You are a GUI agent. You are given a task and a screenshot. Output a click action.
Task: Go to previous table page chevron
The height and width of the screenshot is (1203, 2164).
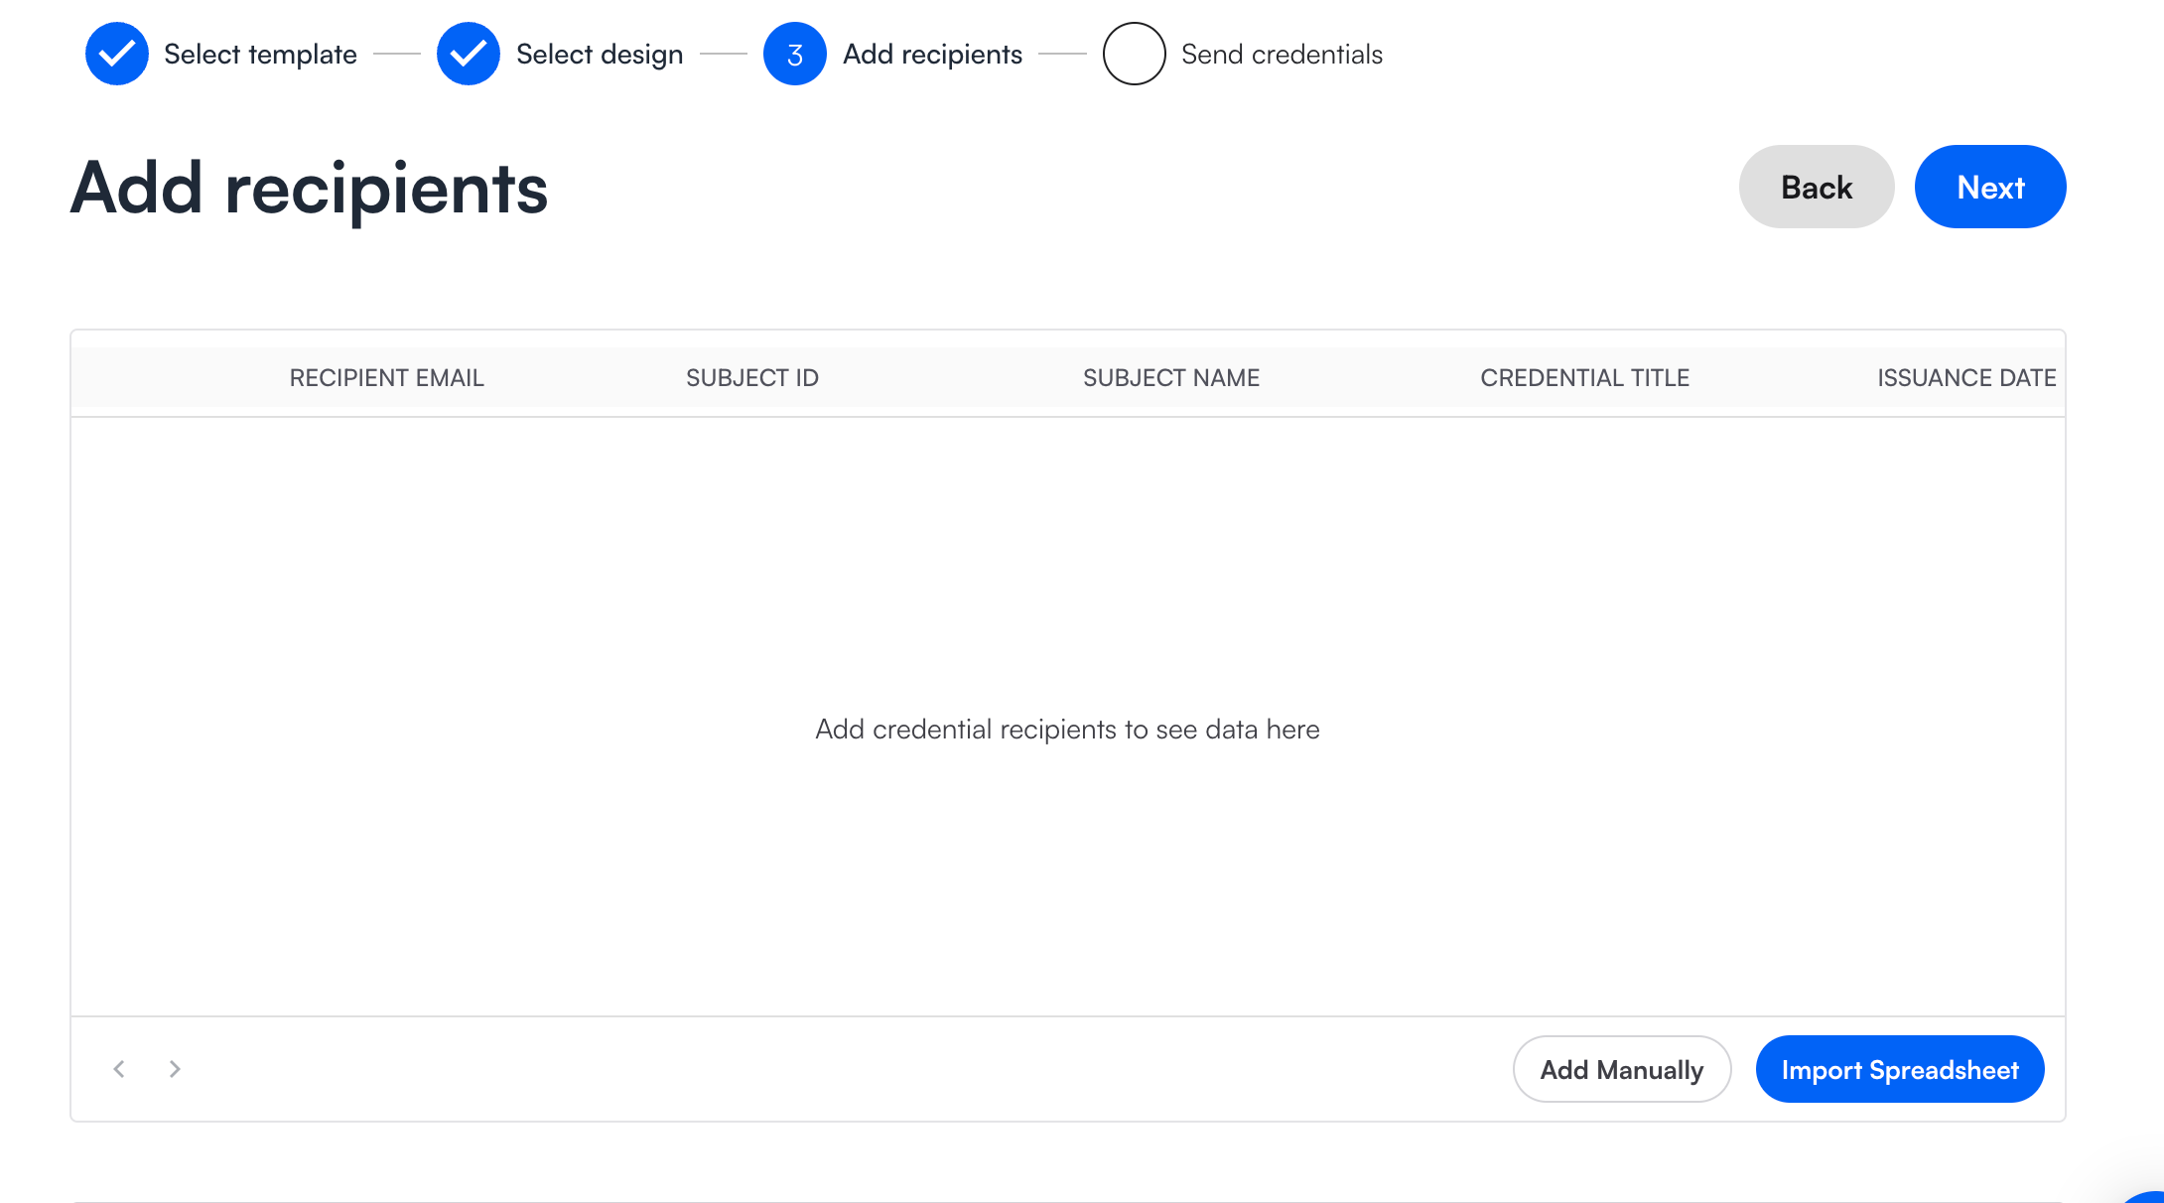(x=119, y=1069)
